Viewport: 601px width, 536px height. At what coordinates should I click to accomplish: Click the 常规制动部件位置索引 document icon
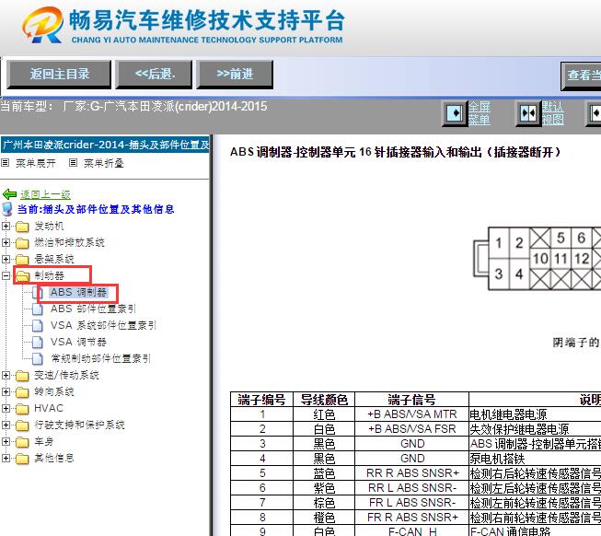click(x=37, y=358)
